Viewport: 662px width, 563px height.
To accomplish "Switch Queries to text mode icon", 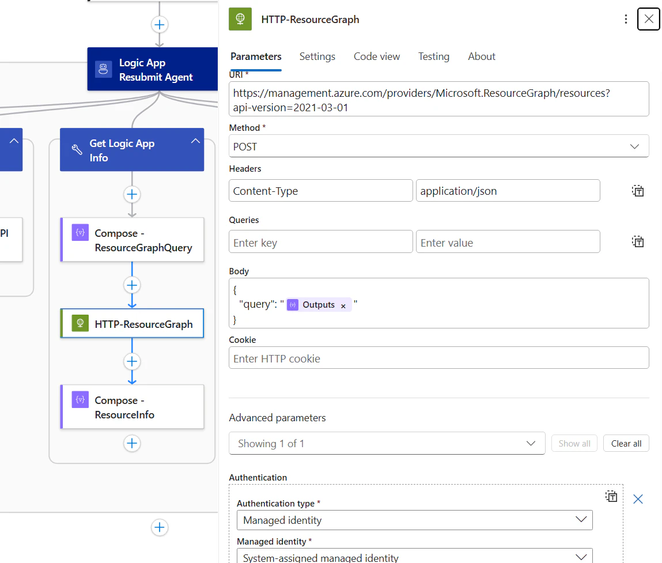I will [637, 241].
